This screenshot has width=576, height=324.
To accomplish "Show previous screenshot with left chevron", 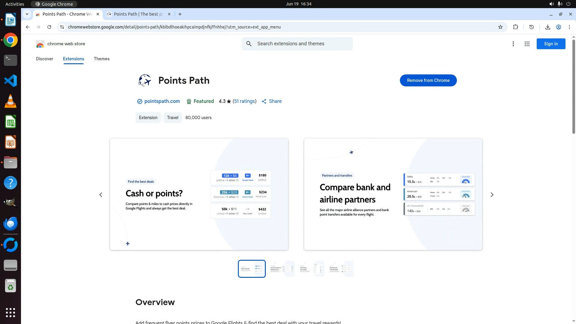I will coord(101,195).
